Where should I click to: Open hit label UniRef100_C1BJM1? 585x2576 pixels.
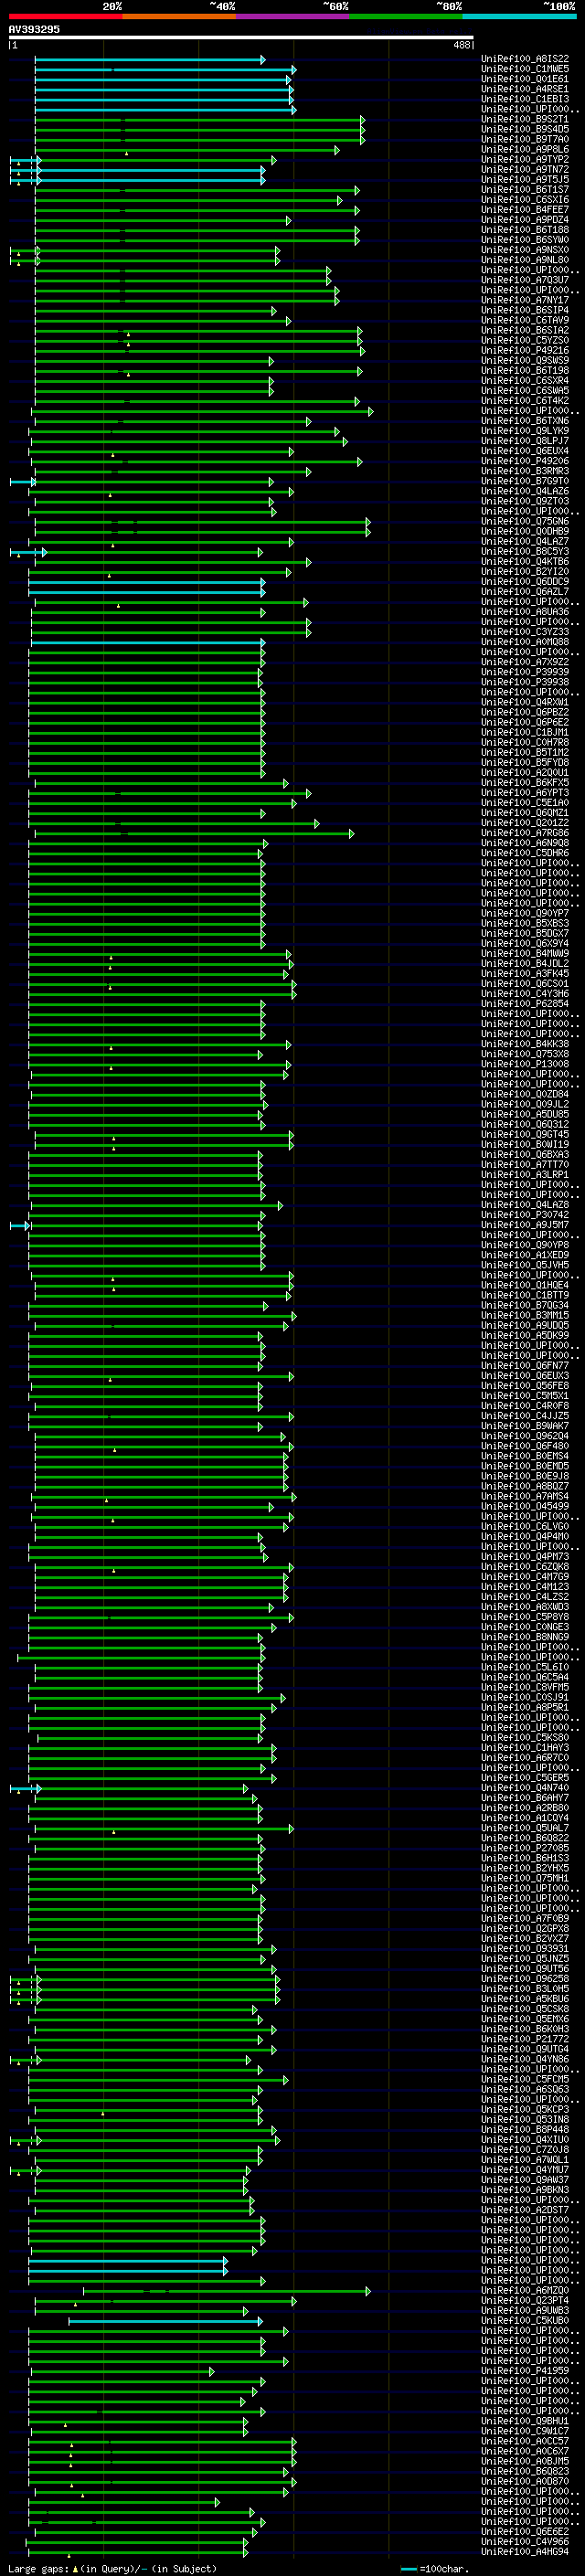pyautogui.click(x=525, y=732)
